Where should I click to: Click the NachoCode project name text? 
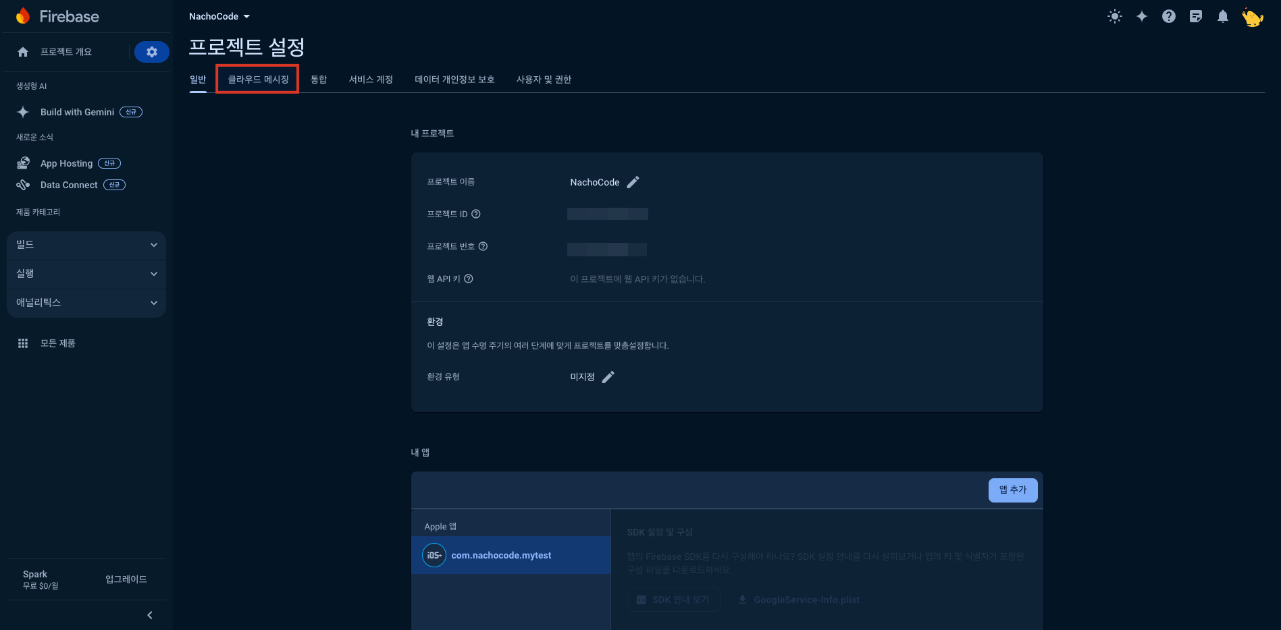(595, 182)
